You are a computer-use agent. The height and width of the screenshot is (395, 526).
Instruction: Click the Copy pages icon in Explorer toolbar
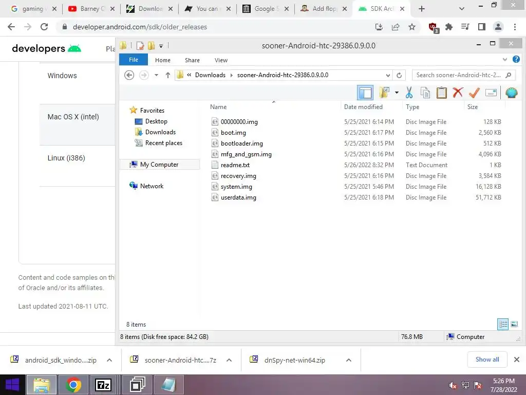click(x=425, y=93)
